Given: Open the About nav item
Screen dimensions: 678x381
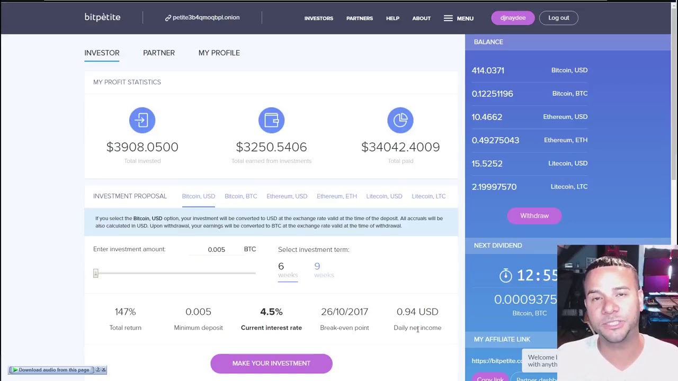Looking at the screenshot, I should pos(421,18).
